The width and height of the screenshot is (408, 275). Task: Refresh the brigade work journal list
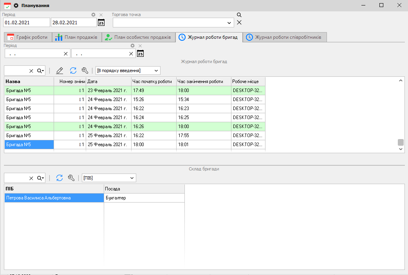tap(73, 71)
